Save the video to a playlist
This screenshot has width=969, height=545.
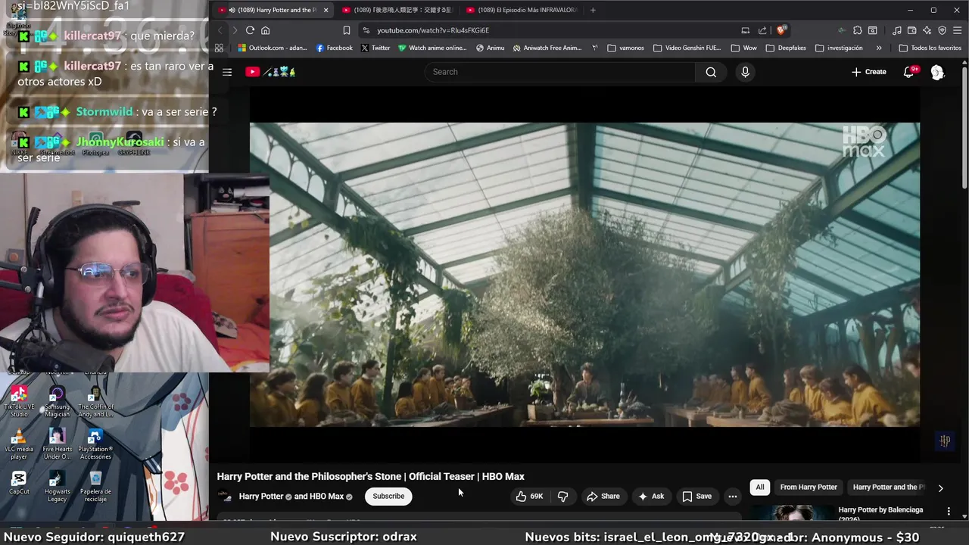(x=696, y=497)
